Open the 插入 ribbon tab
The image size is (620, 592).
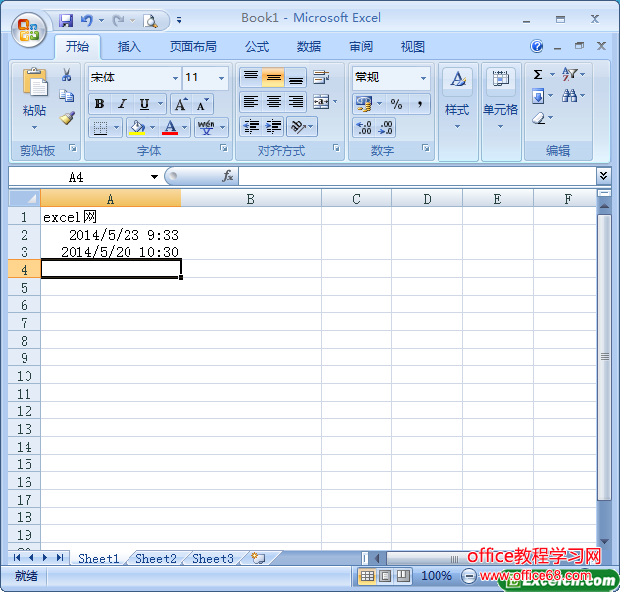[129, 47]
